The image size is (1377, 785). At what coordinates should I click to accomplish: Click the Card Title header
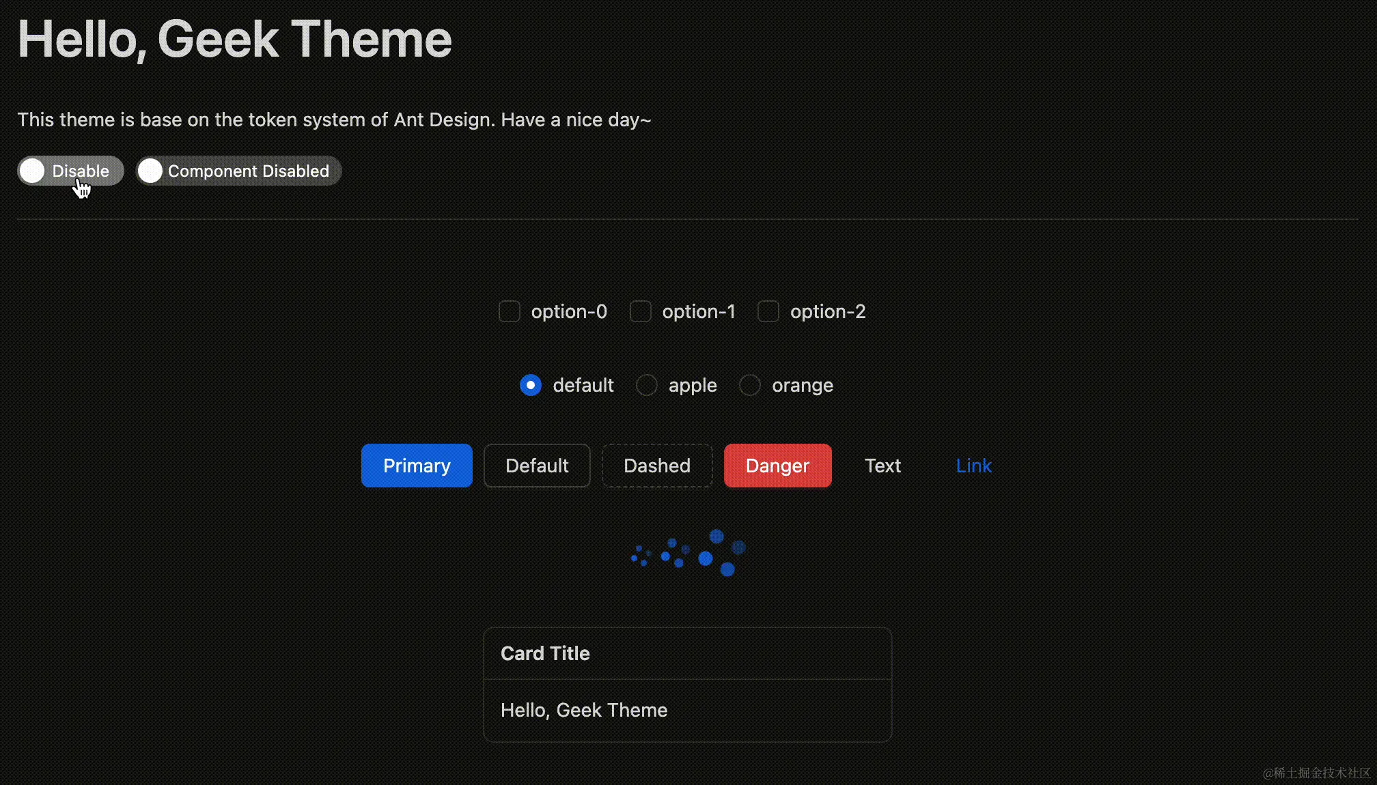coord(545,653)
